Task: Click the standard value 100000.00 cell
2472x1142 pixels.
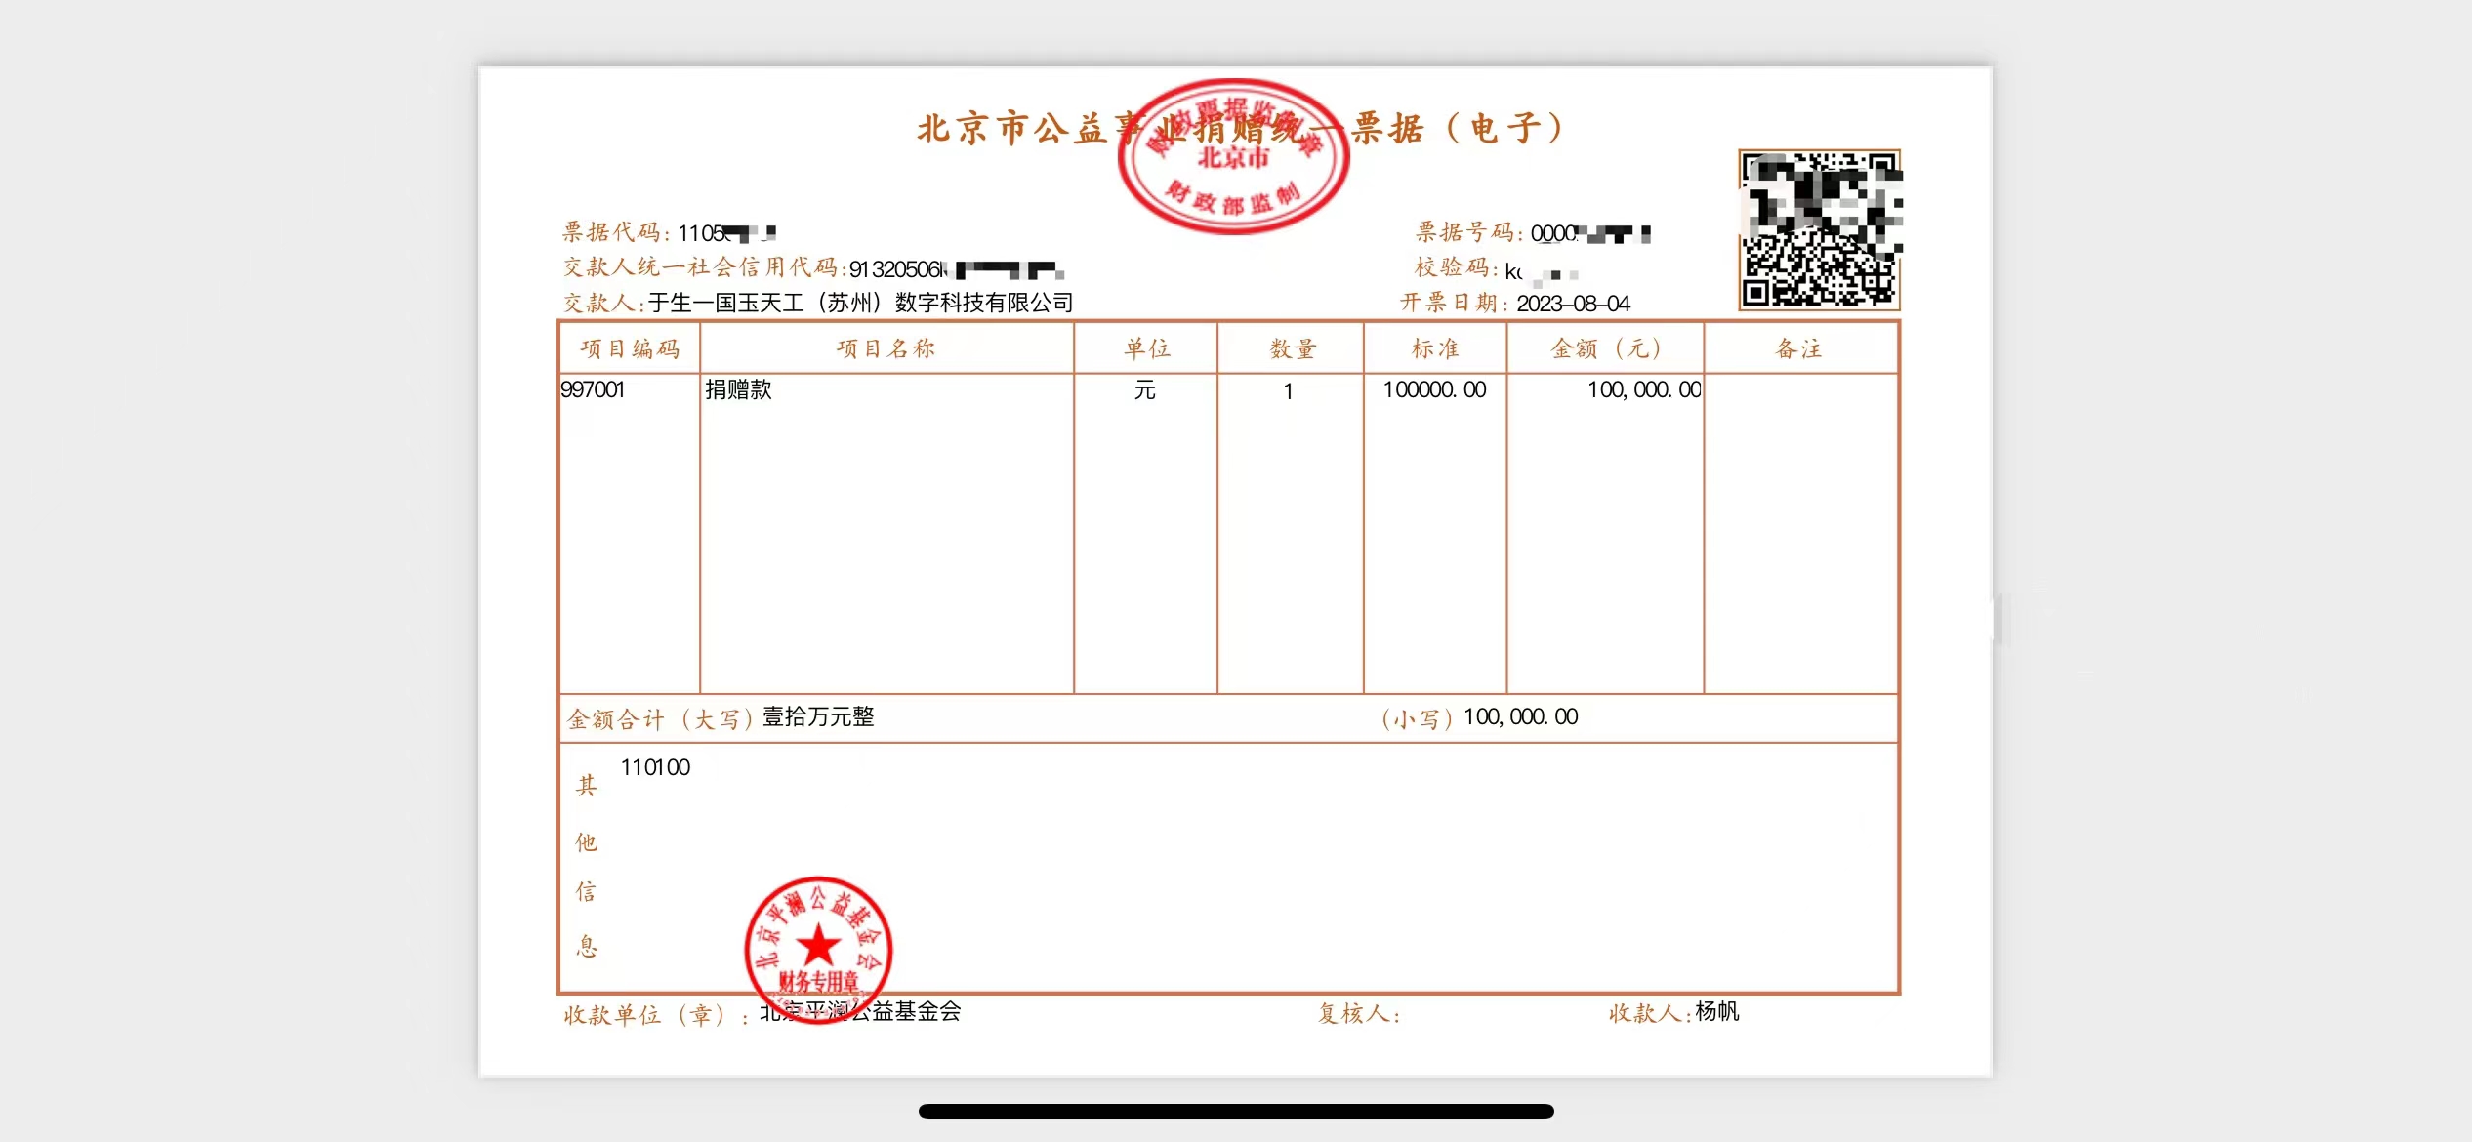Action: coord(1434,389)
